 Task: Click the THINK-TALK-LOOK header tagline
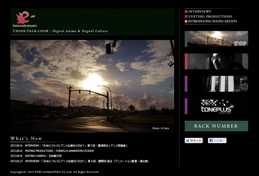(60, 31)
